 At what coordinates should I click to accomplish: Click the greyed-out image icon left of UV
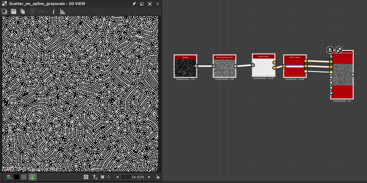click(x=32, y=11)
